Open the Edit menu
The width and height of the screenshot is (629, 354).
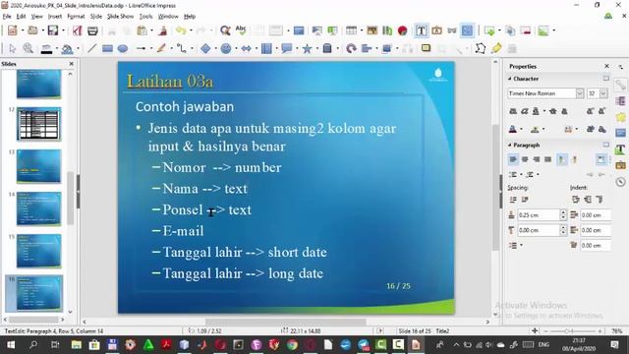tap(21, 17)
